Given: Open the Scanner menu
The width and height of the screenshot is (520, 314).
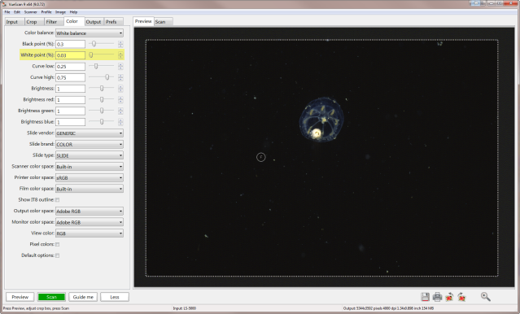Looking at the screenshot, I should tap(30, 12).
